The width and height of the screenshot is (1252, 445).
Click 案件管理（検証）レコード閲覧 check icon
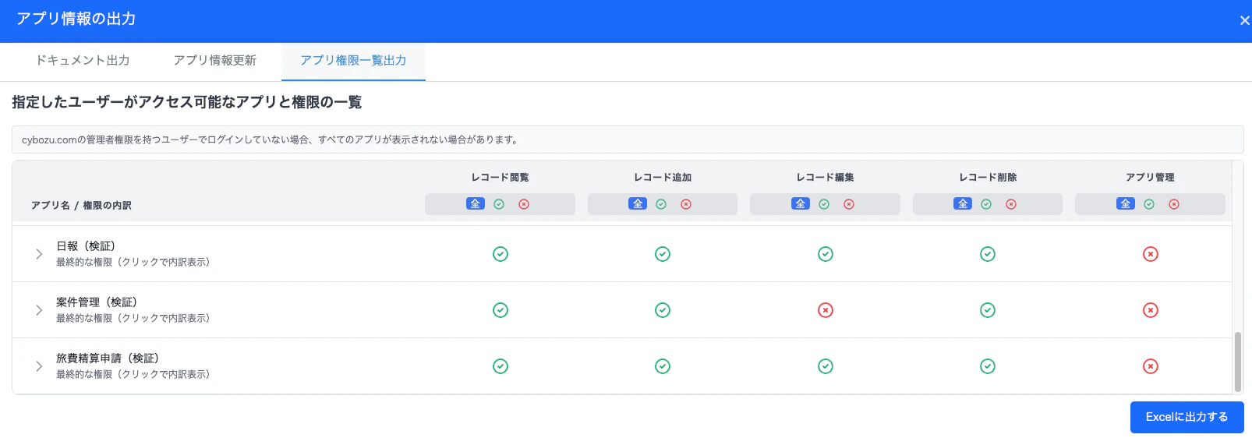(x=500, y=310)
